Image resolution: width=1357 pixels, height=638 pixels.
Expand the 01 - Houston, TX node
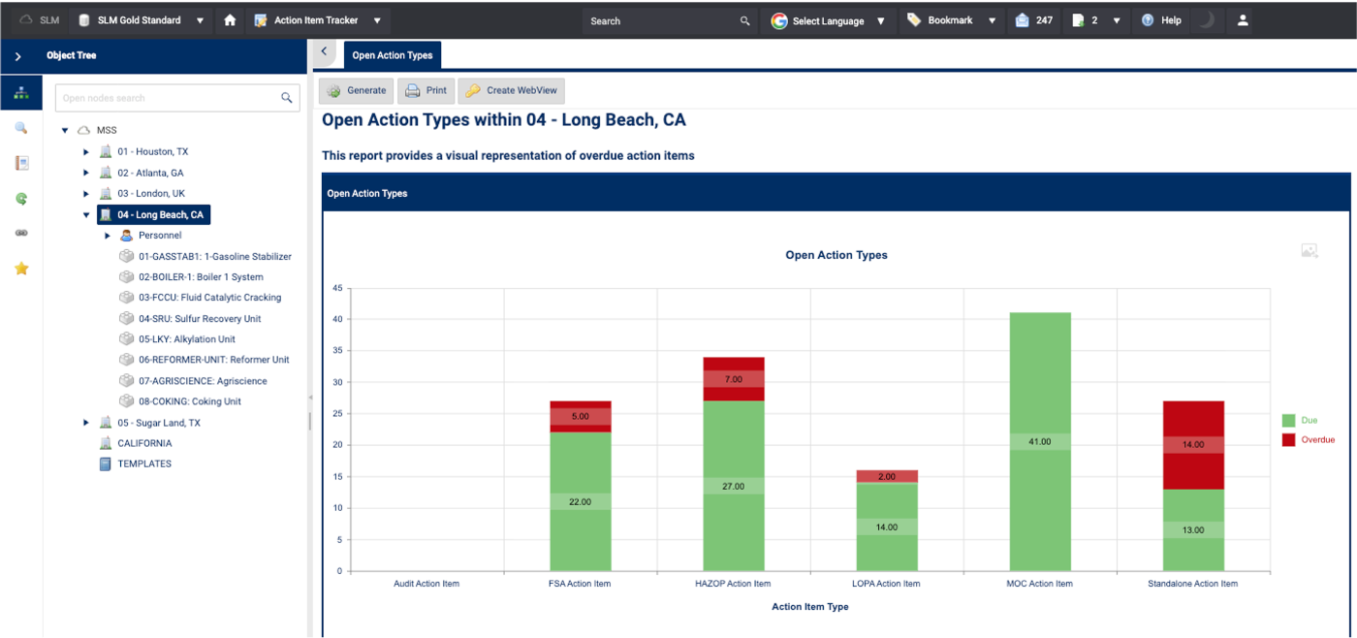tap(86, 152)
